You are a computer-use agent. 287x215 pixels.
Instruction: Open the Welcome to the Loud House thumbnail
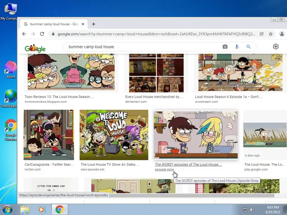coord(114,135)
